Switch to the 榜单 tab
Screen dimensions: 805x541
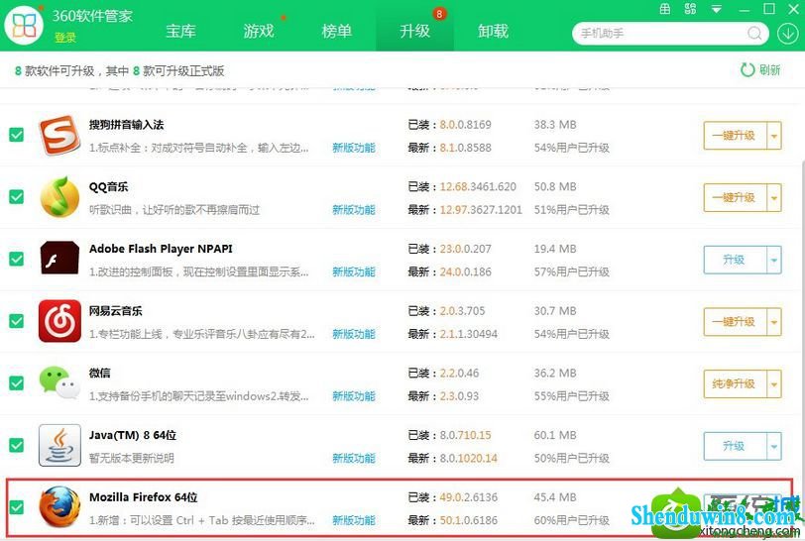tap(337, 32)
